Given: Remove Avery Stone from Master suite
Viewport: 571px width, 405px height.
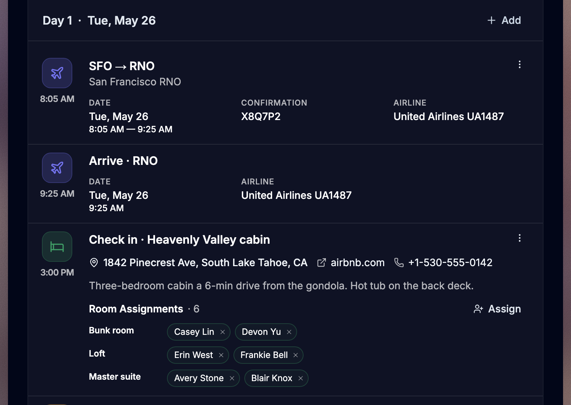Looking at the screenshot, I should (232, 378).
